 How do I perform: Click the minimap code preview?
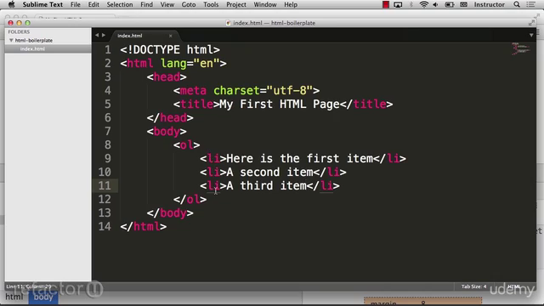pyautogui.click(x=520, y=48)
